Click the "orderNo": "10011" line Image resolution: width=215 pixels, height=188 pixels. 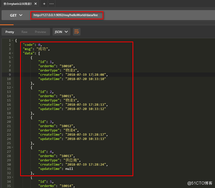coord(57,96)
